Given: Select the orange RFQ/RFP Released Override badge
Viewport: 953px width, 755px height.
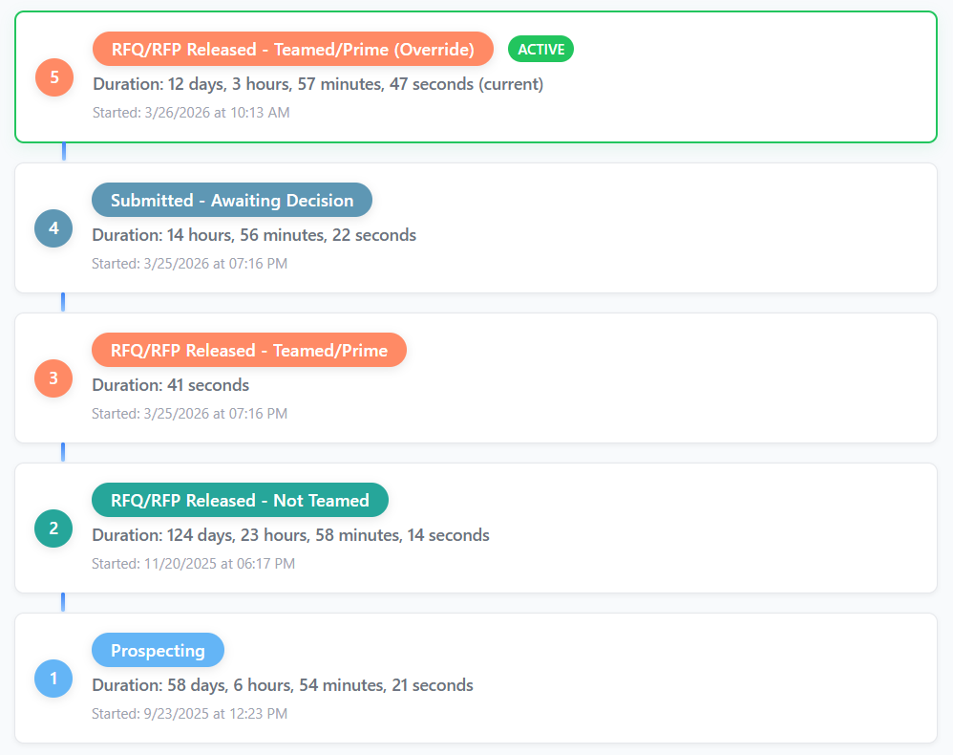Looking at the screenshot, I should point(292,49).
